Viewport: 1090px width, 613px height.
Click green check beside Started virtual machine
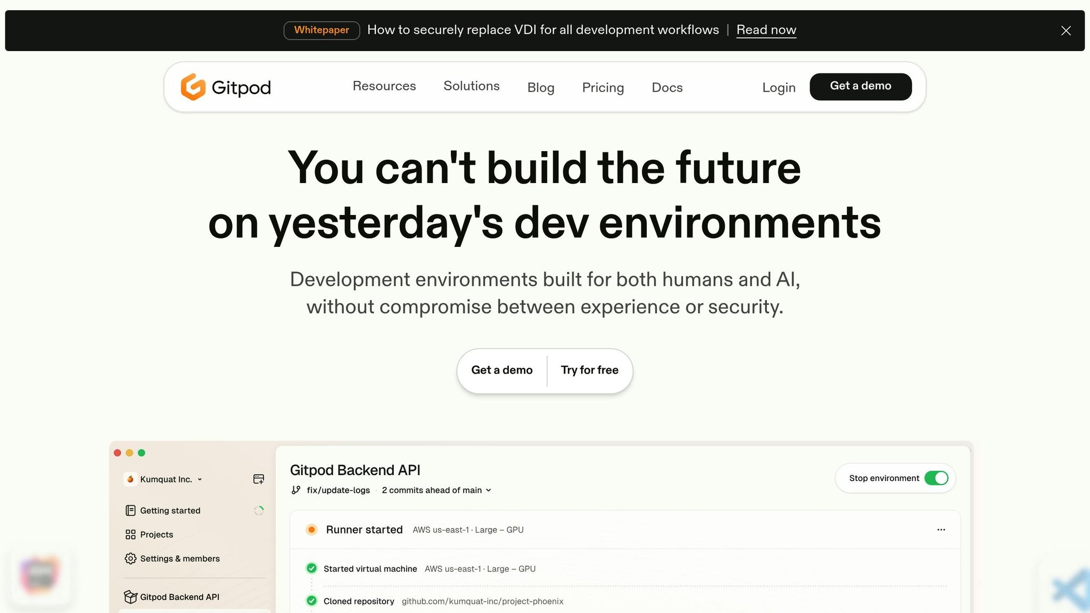point(312,569)
